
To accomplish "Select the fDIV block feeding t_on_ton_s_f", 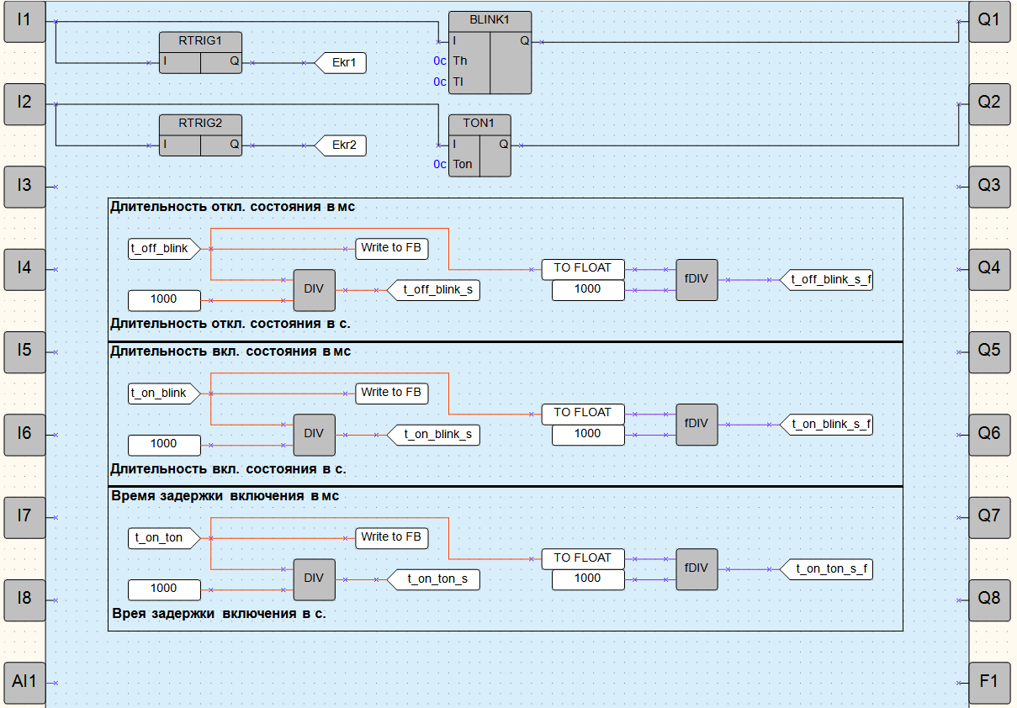I will coord(697,568).
